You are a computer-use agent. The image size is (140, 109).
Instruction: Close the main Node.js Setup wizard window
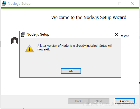[x=133, y=4]
